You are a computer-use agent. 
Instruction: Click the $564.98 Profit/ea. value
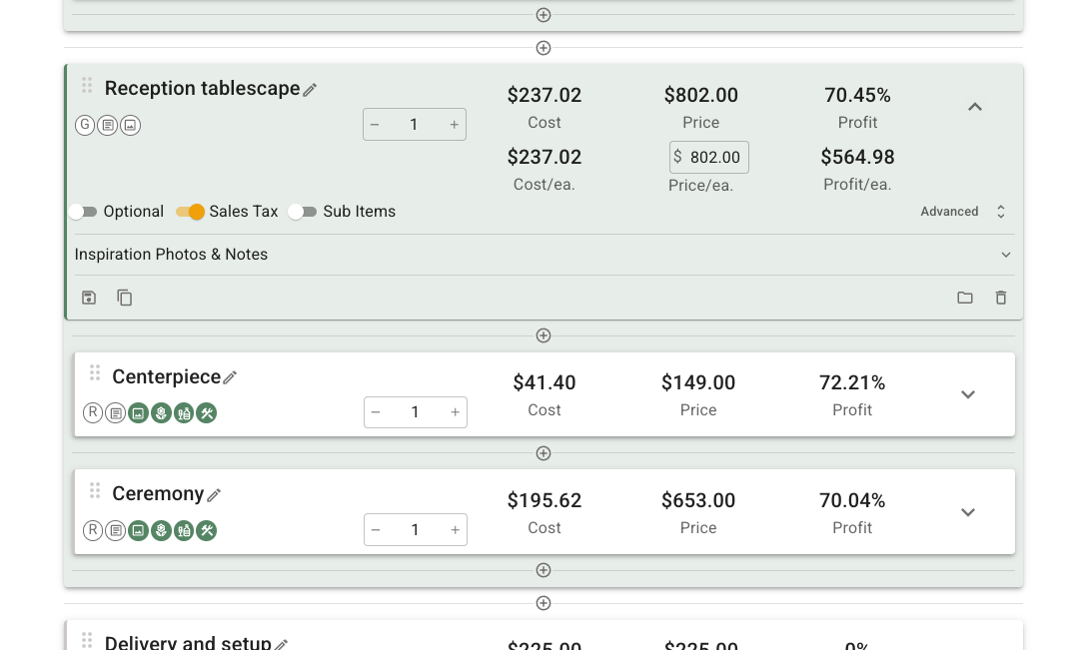tap(857, 158)
